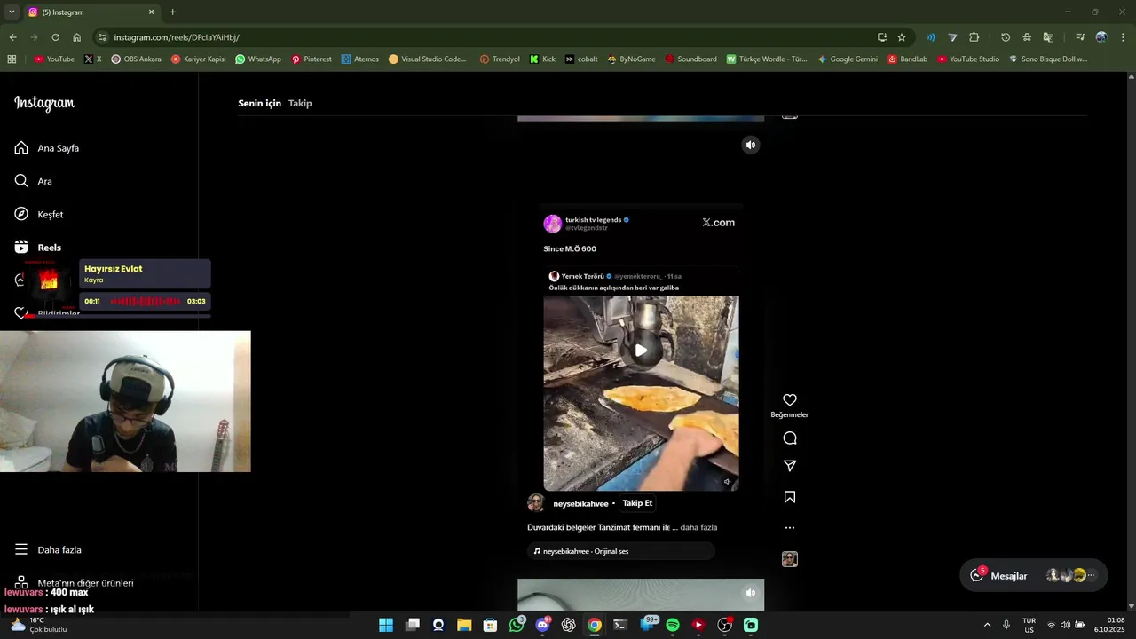This screenshot has height=639, width=1136.
Task: Open apps grid in bookmarks bar
Action: click(x=12, y=59)
